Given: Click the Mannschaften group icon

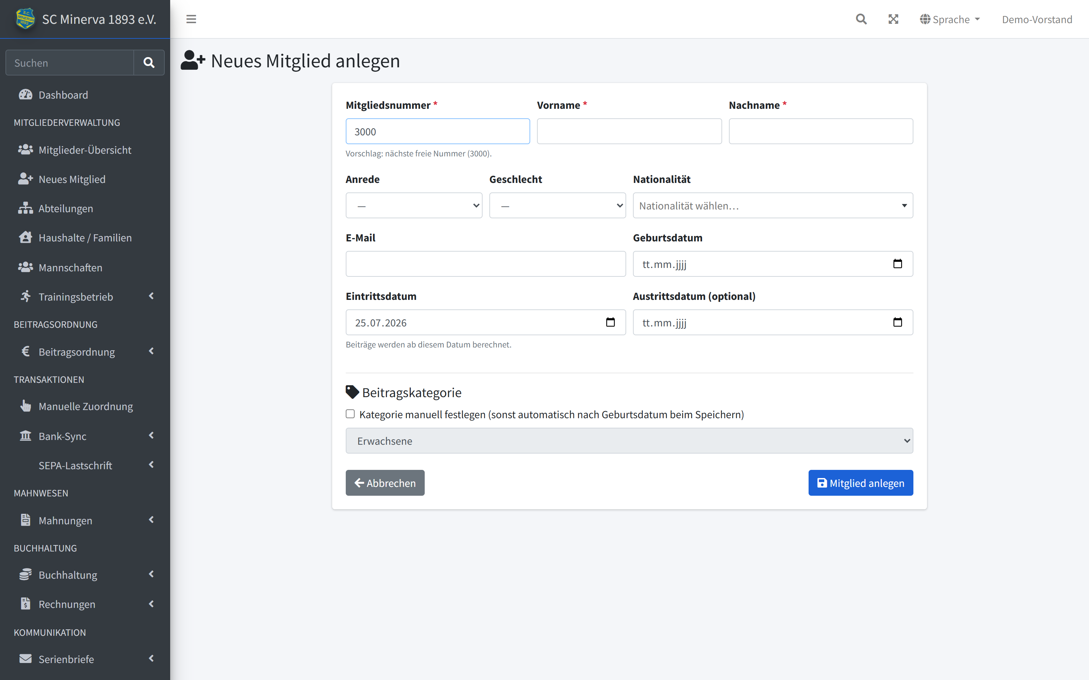Looking at the screenshot, I should point(26,267).
